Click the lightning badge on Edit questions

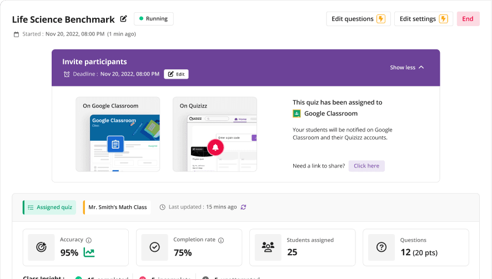click(381, 19)
